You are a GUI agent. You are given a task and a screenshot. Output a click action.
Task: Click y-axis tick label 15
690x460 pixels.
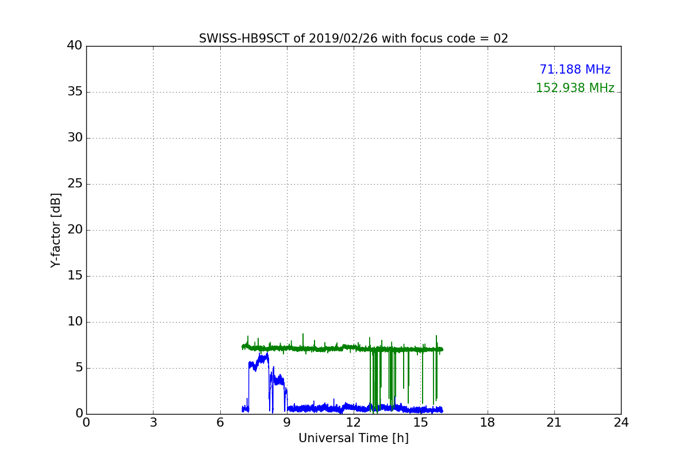(75, 276)
